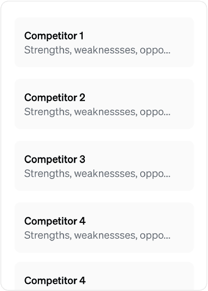The width and height of the screenshot is (208, 291).
Task: Click the Competitor 2 heading text
Action: 55,97
